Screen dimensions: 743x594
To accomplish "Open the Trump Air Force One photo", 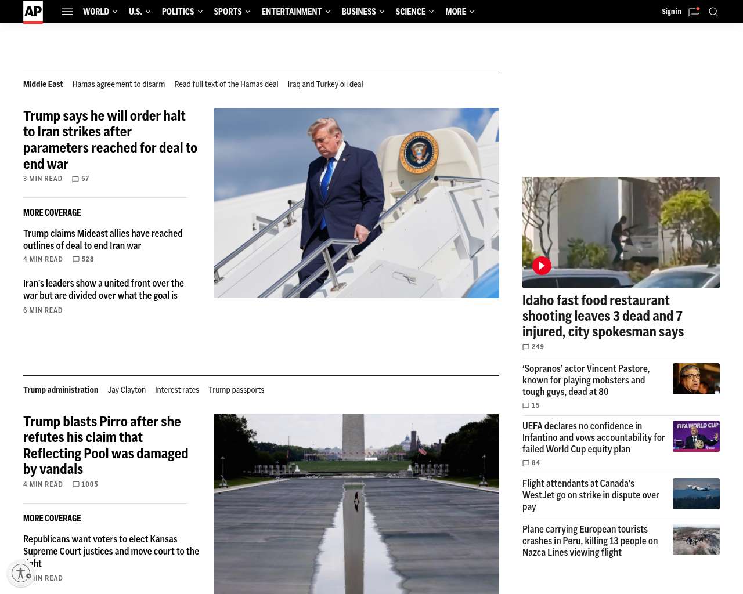I will click(356, 203).
